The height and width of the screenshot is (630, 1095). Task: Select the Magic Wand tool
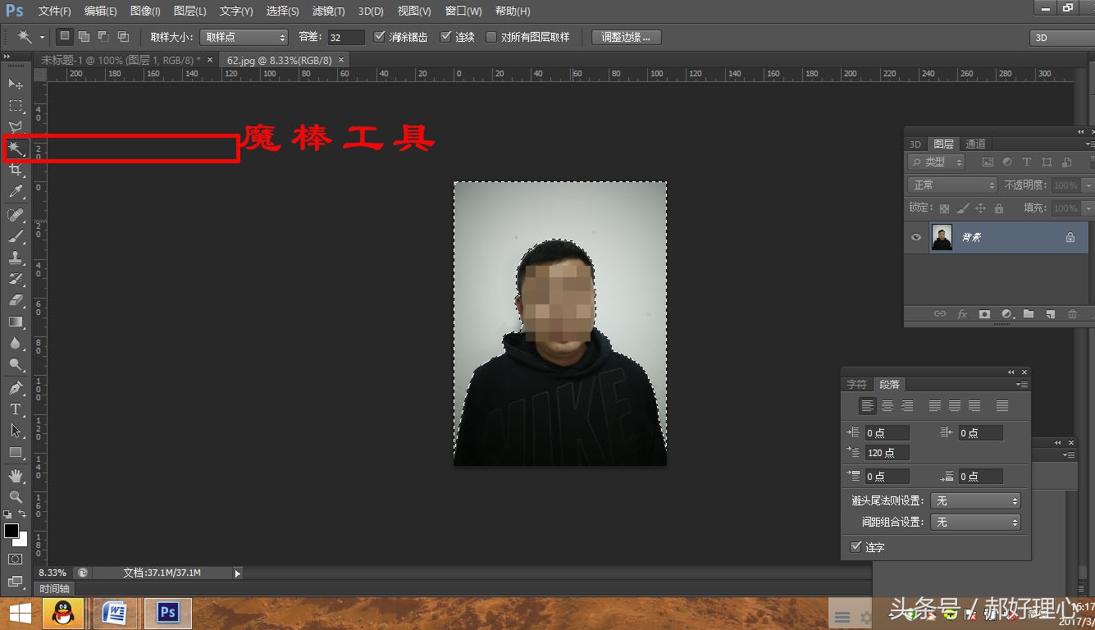[16, 148]
